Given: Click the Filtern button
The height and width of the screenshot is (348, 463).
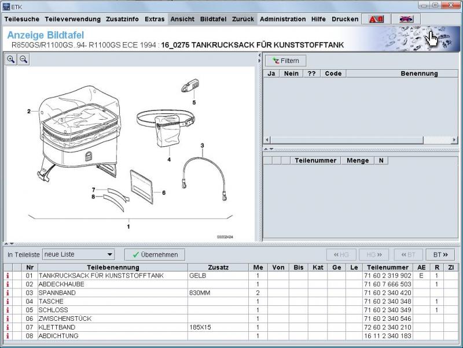Looking at the screenshot, I should (x=285, y=61).
